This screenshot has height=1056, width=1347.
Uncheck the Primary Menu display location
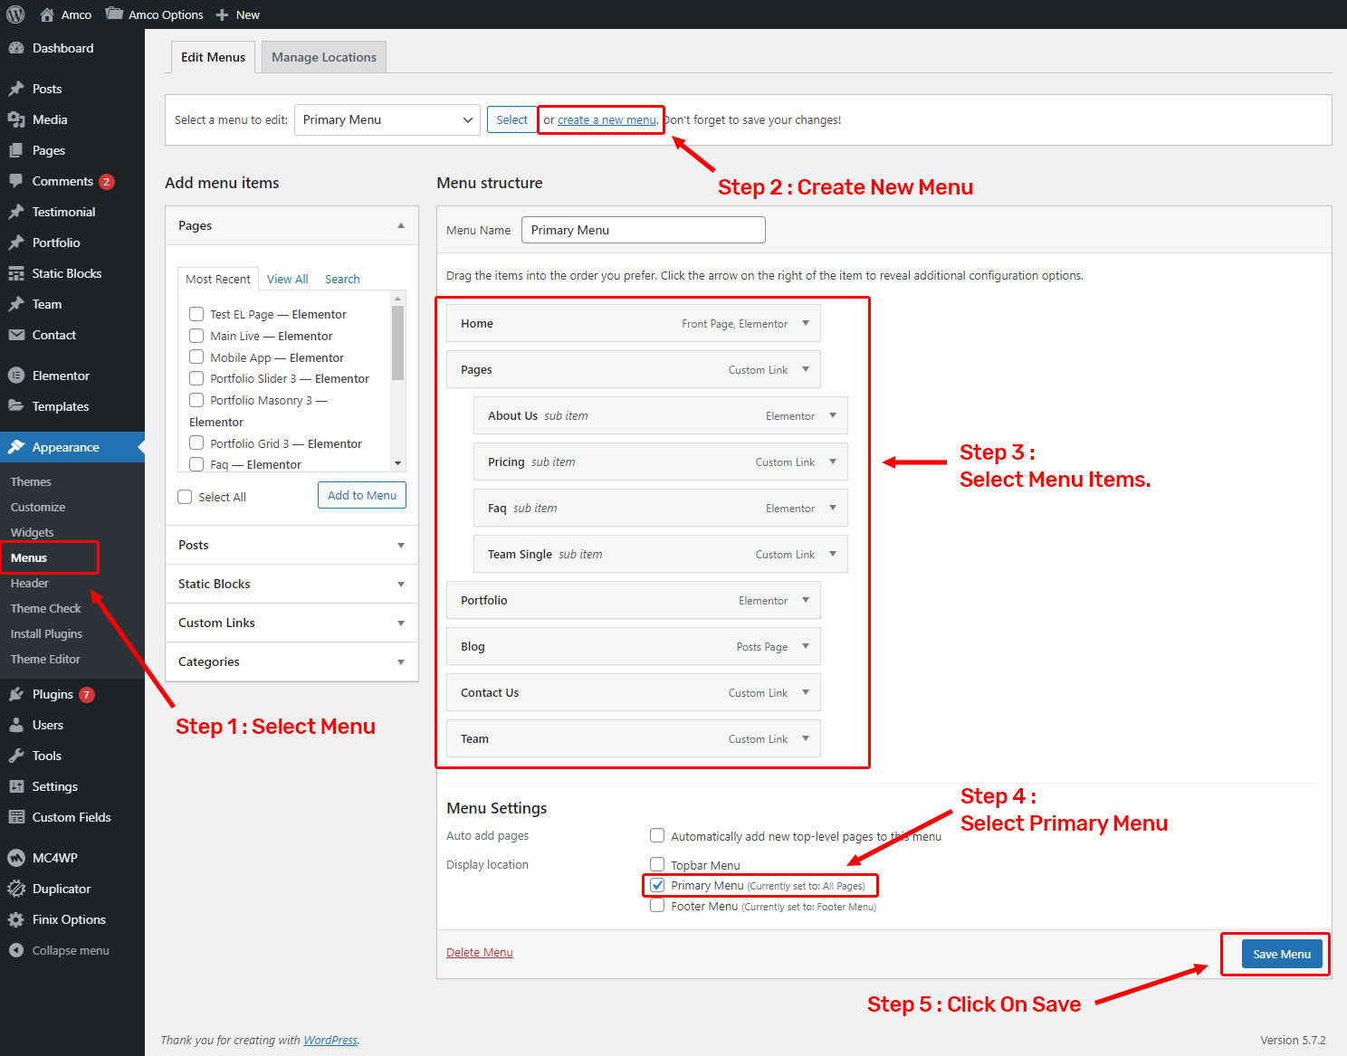click(x=658, y=885)
